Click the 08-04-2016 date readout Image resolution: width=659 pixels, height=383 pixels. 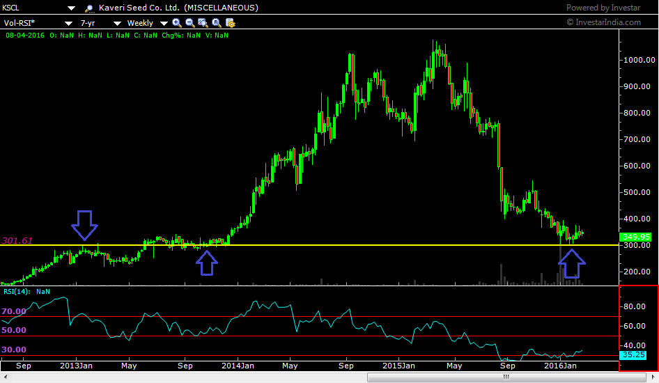pyautogui.click(x=25, y=36)
